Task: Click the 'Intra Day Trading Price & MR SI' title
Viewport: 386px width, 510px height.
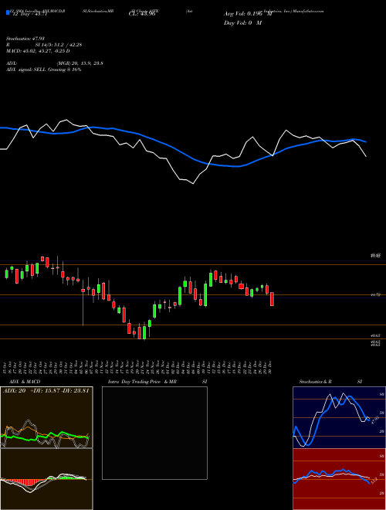Action: coord(157,382)
